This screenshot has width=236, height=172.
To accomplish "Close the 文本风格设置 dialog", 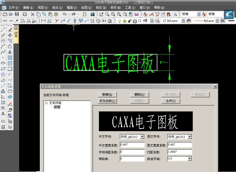I will click(215, 87).
